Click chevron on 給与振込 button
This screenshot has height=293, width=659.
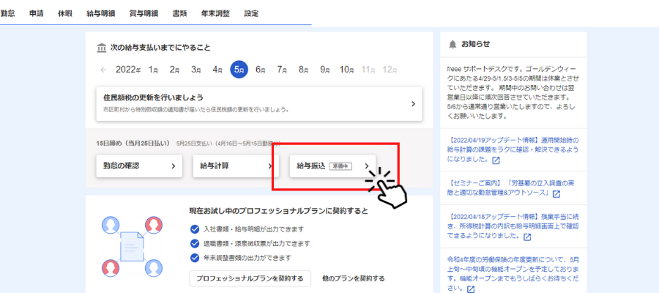[367, 166]
